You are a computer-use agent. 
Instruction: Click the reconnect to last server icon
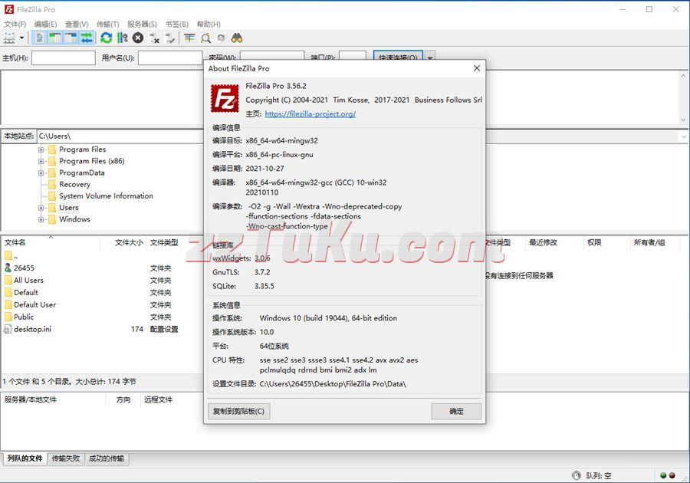coord(169,38)
